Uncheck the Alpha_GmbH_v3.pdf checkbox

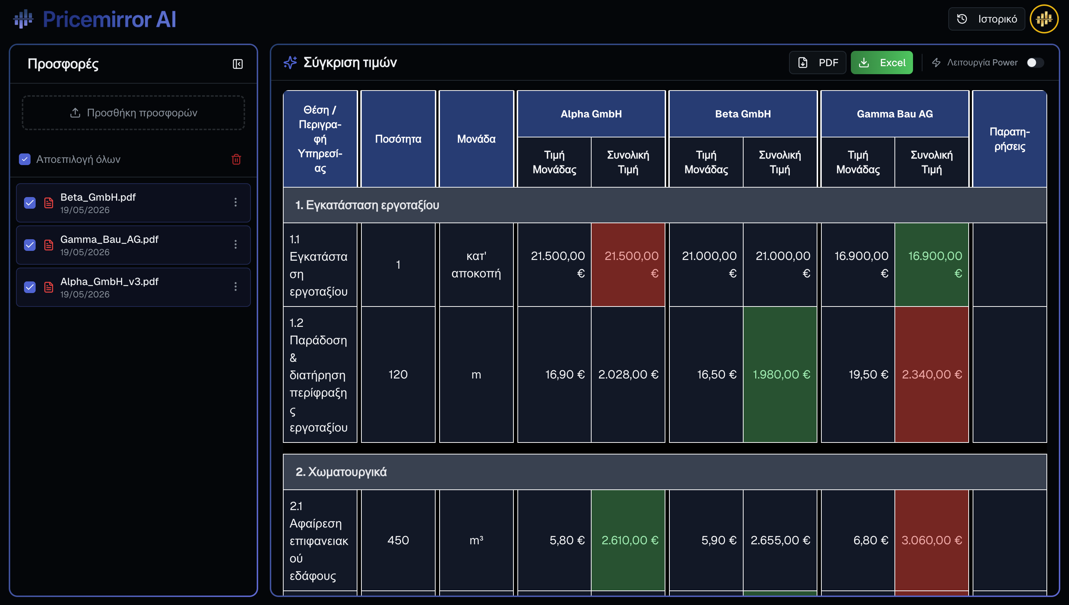coord(30,287)
